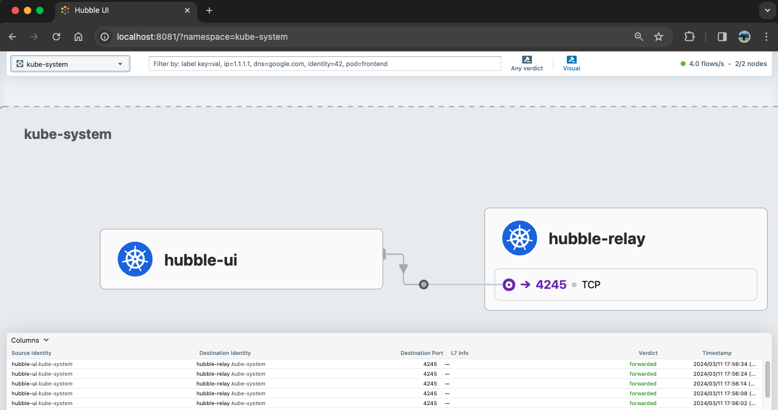Click the 2/2 nodes status text
The width and height of the screenshot is (778, 410).
coord(751,64)
